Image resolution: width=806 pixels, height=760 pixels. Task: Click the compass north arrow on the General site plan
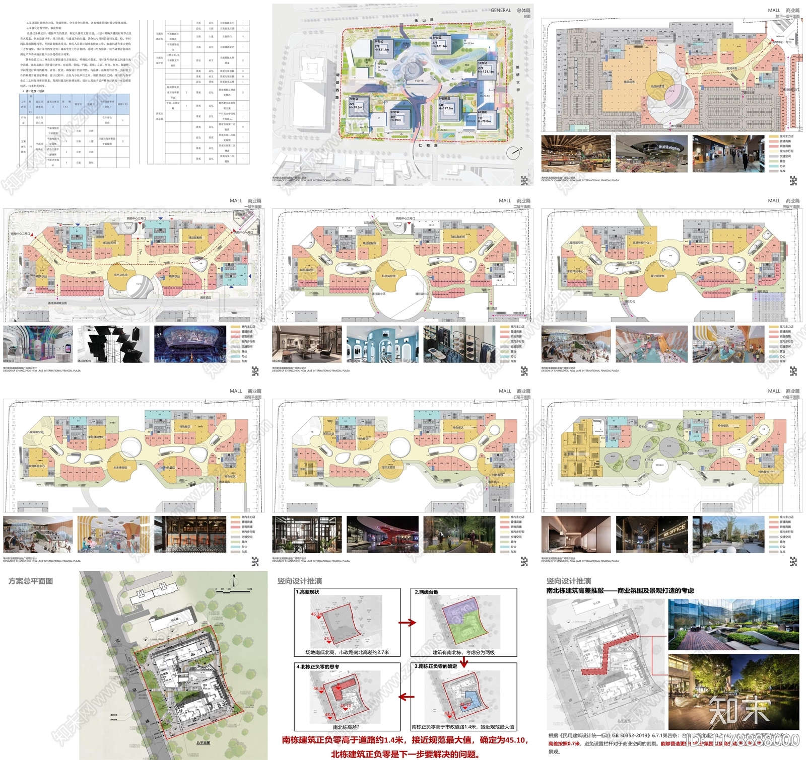513,153
